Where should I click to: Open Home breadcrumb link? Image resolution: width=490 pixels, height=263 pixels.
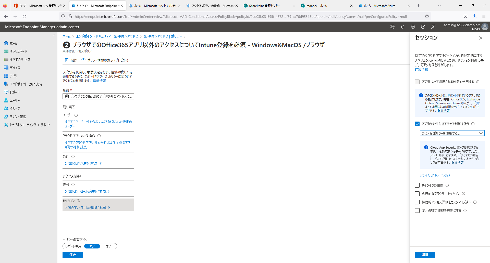[x=66, y=36]
